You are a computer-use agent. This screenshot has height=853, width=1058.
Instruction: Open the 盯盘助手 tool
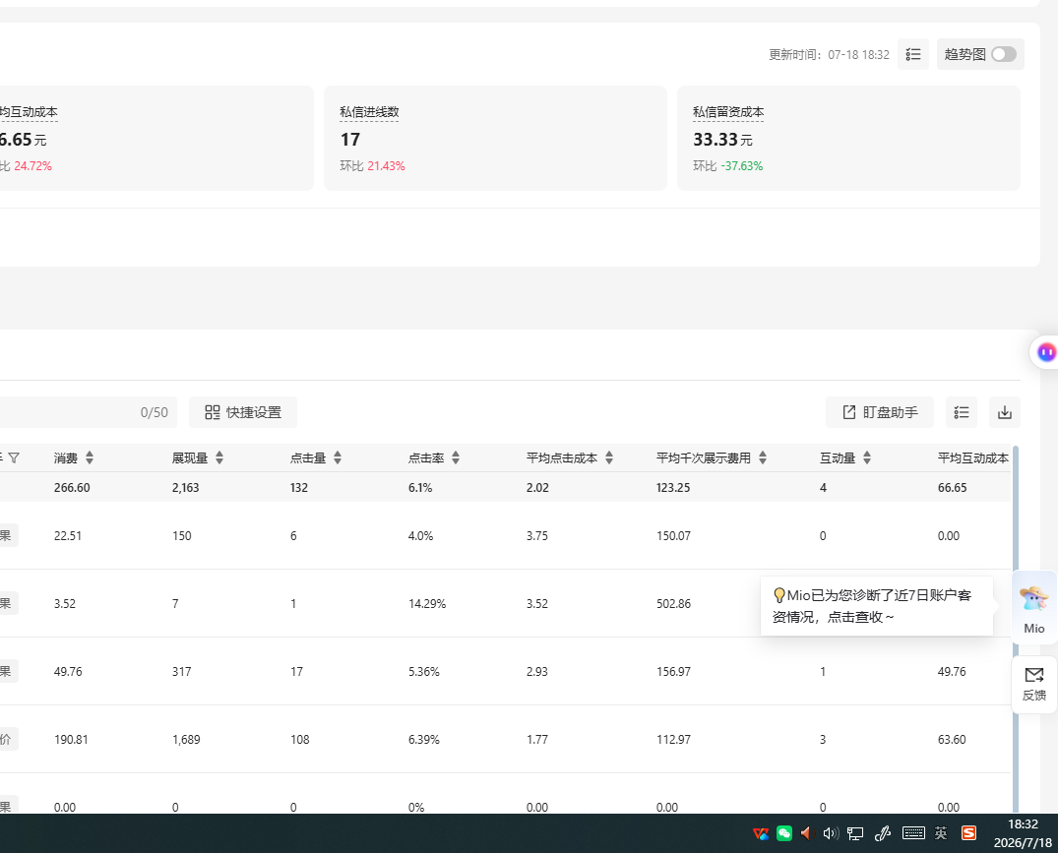point(880,412)
